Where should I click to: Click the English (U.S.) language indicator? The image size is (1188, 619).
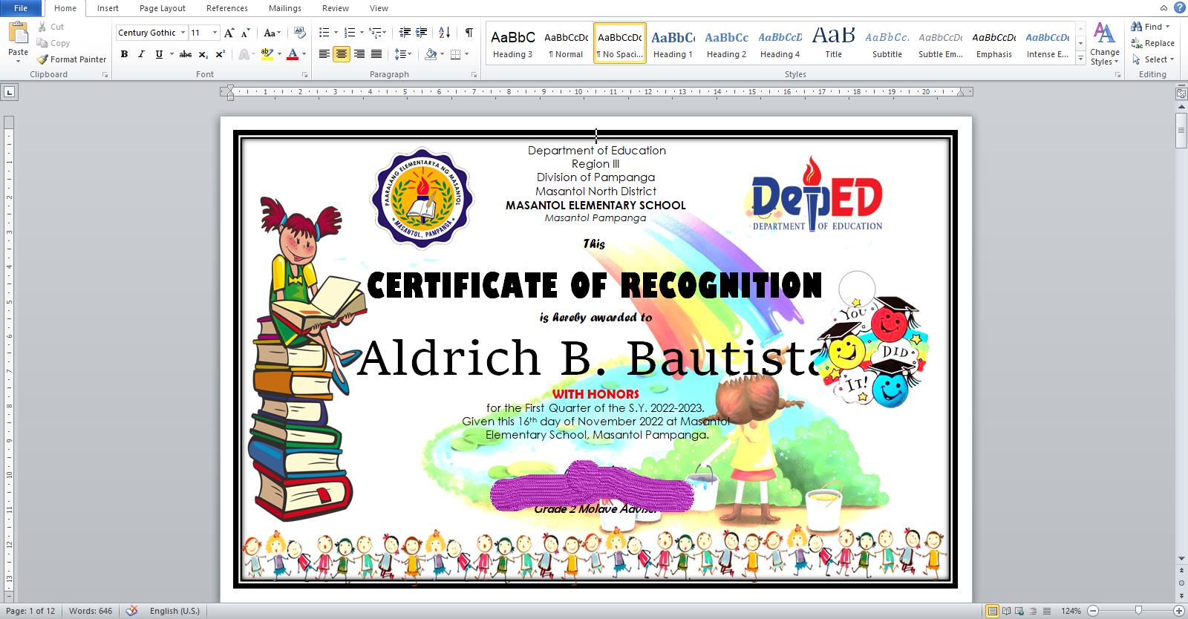click(x=174, y=611)
